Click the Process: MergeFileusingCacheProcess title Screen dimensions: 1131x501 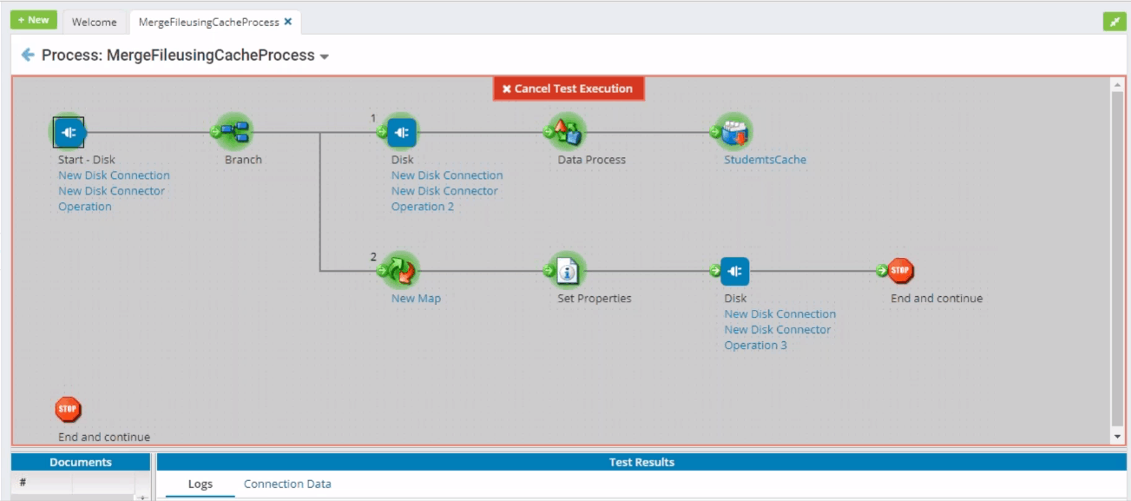tap(178, 55)
